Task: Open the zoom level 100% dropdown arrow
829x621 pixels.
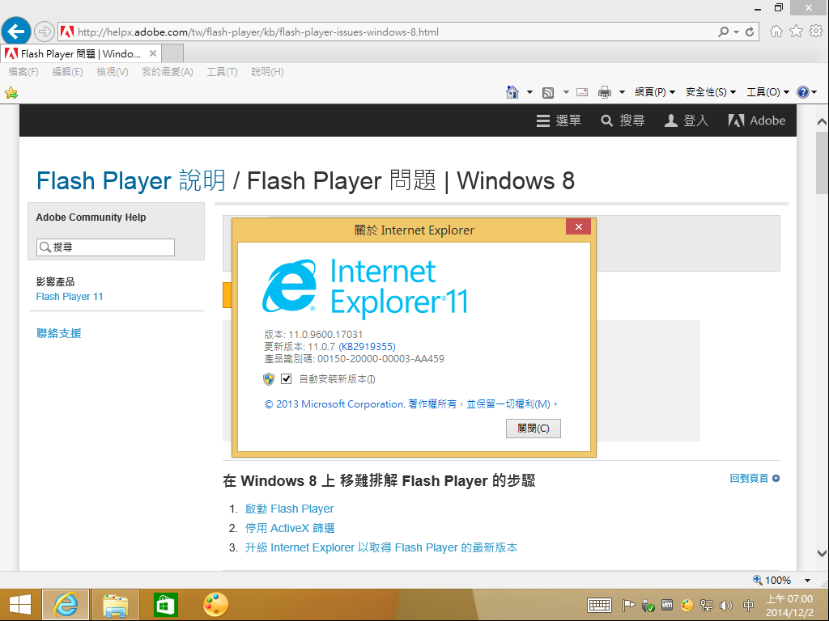Action: [x=807, y=581]
